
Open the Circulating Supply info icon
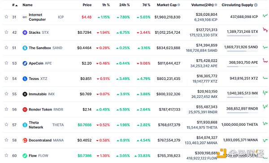[256, 5]
